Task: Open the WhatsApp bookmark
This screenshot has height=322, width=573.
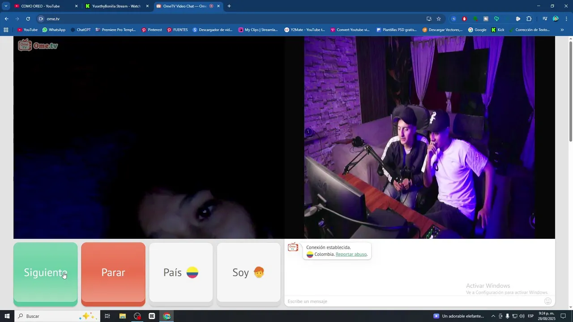Action: pyautogui.click(x=54, y=30)
